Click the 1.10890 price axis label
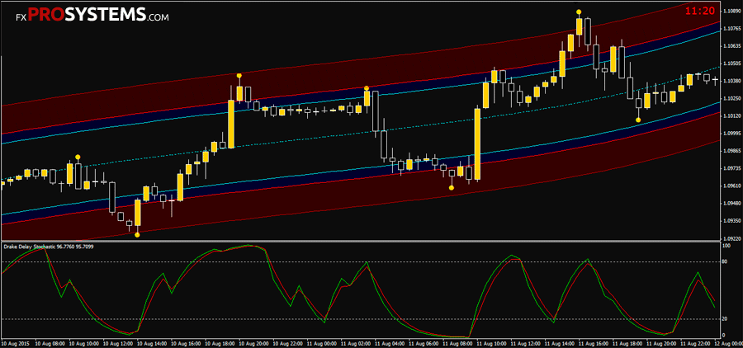This screenshot has width=743, height=348. pyautogui.click(x=730, y=12)
